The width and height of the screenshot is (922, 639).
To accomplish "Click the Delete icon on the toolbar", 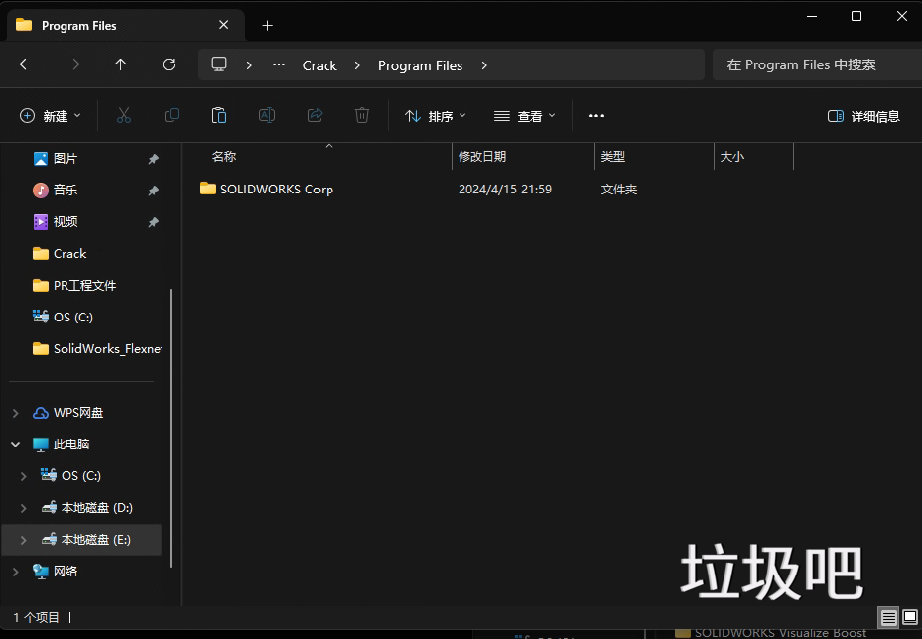I will pyautogui.click(x=361, y=115).
